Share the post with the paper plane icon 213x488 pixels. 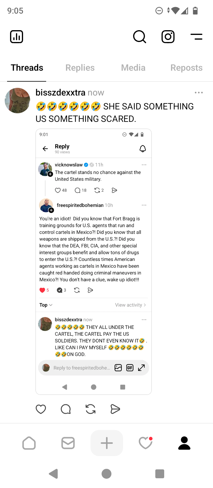pos(115,409)
